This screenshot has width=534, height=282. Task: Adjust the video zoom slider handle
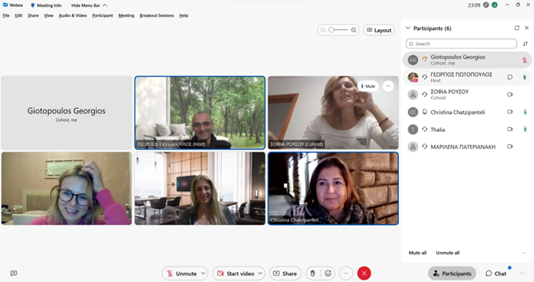click(331, 30)
